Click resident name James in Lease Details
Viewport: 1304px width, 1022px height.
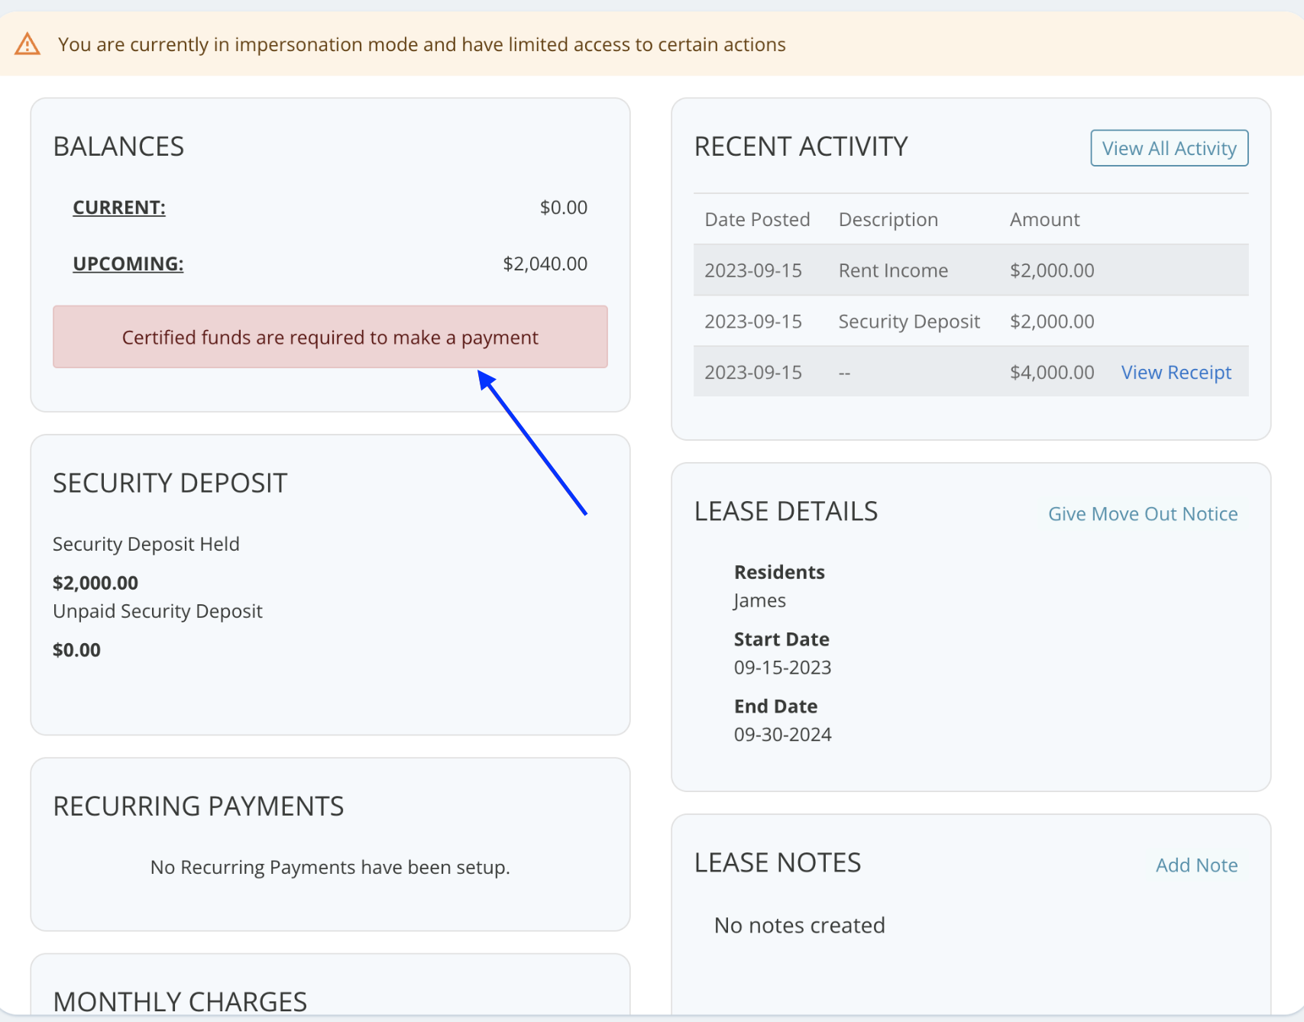click(759, 601)
